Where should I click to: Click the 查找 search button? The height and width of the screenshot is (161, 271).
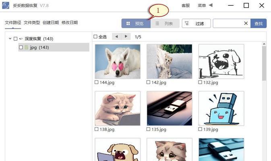(x=259, y=23)
